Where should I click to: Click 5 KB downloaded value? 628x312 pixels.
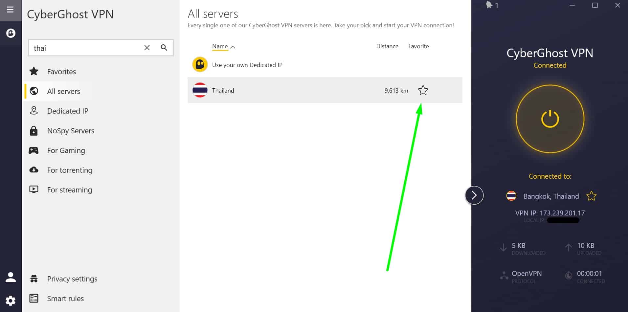pos(518,245)
